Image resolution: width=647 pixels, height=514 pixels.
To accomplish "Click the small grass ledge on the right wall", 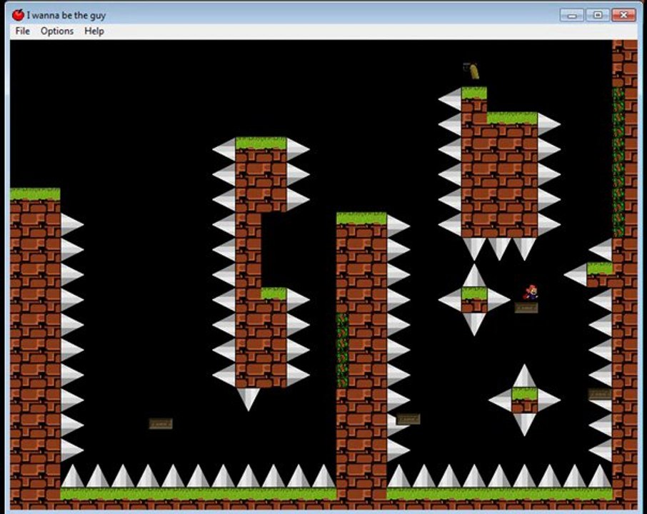I will pos(600,268).
